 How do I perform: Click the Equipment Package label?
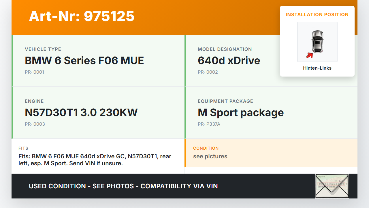tap(225, 101)
